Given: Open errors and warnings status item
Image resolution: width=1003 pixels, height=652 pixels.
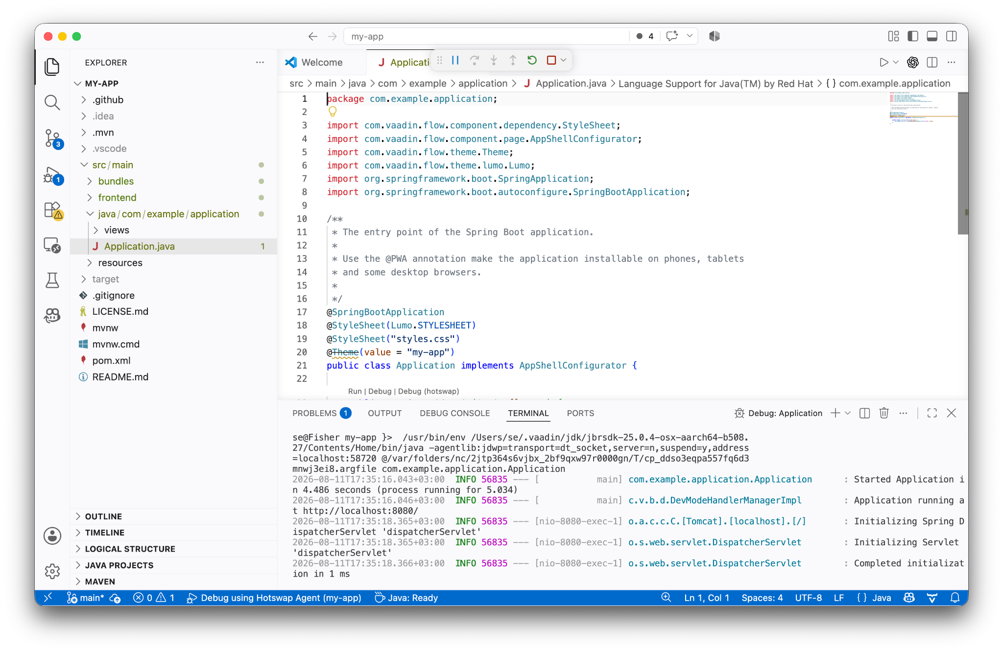Looking at the screenshot, I should (154, 598).
